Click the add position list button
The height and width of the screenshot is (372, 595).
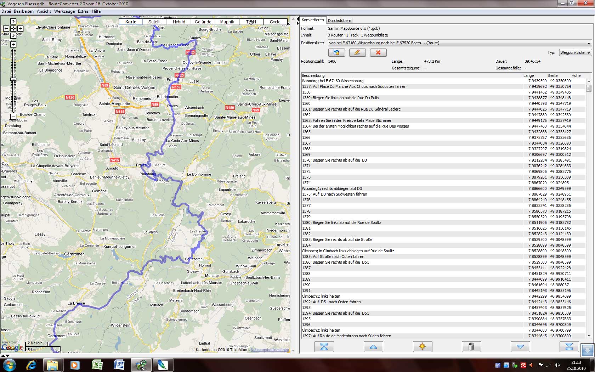click(x=336, y=52)
